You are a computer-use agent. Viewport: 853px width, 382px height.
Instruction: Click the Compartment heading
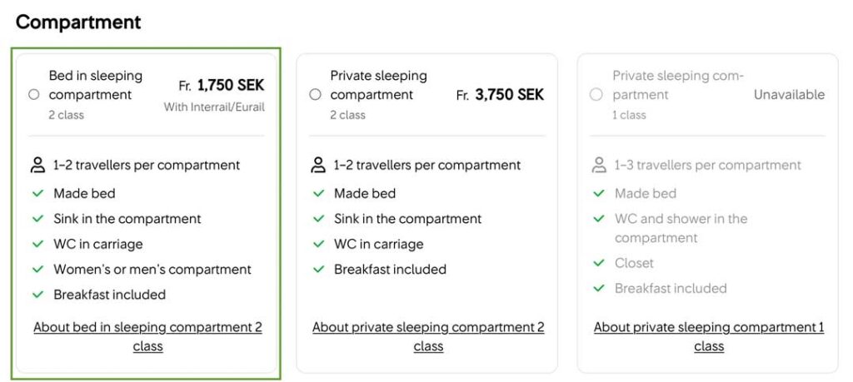pyautogui.click(x=78, y=22)
